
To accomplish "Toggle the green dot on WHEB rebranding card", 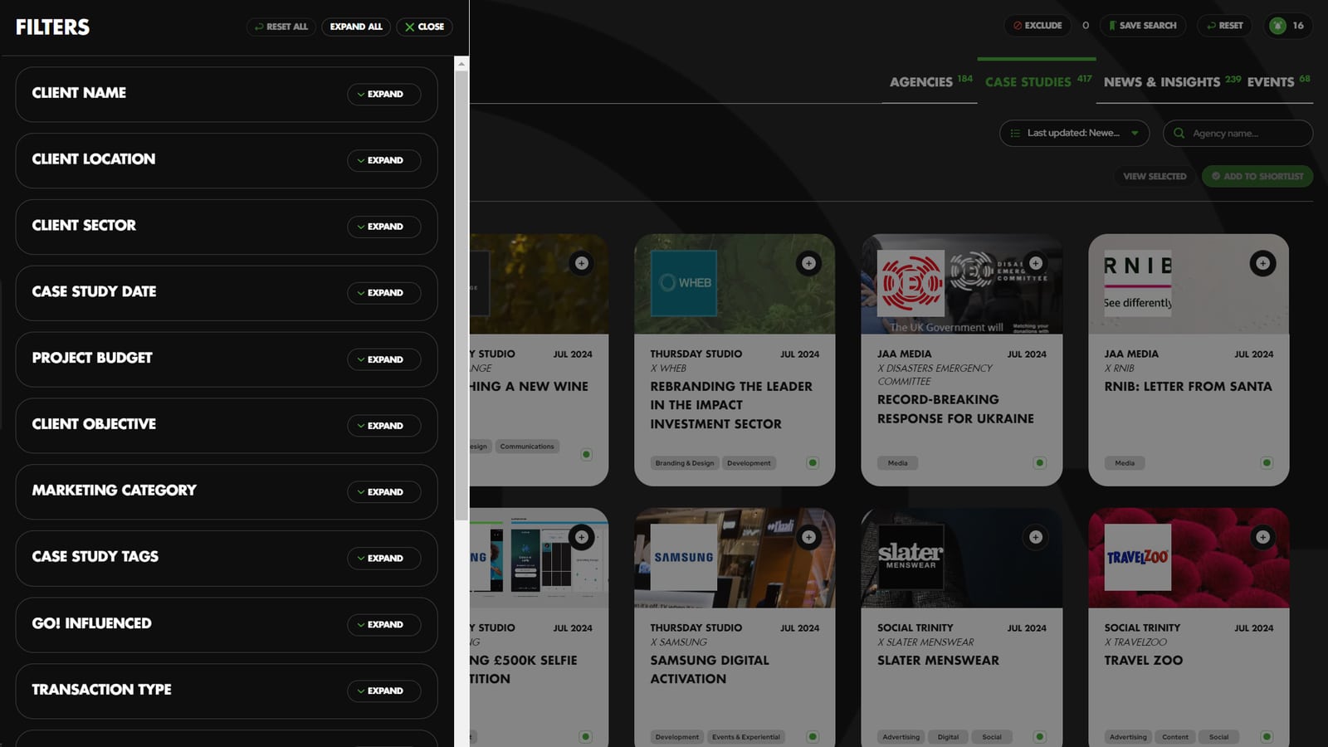I will click(x=813, y=462).
